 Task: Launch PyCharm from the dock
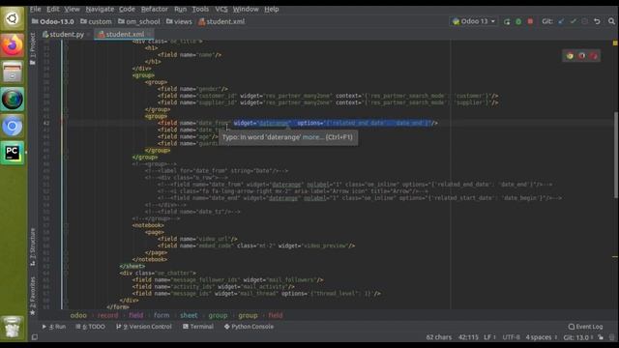coord(13,153)
